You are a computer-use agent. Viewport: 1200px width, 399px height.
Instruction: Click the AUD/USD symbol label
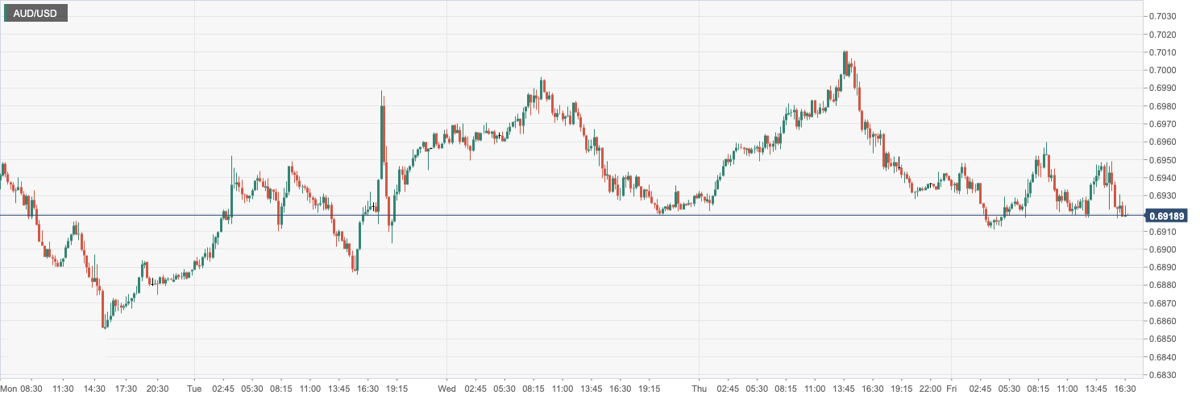point(35,13)
